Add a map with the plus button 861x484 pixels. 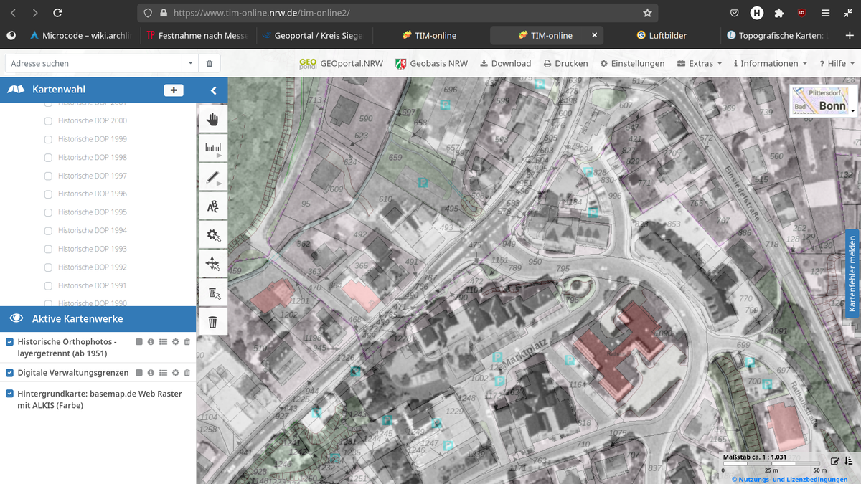pyautogui.click(x=174, y=90)
